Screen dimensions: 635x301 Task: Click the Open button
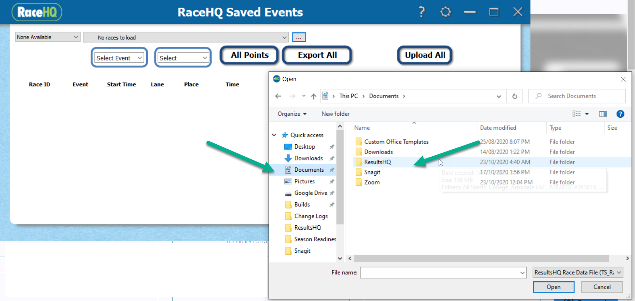click(x=554, y=287)
